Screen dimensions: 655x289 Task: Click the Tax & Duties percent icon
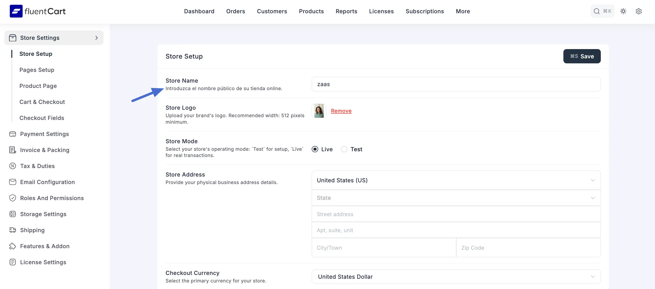coord(13,166)
